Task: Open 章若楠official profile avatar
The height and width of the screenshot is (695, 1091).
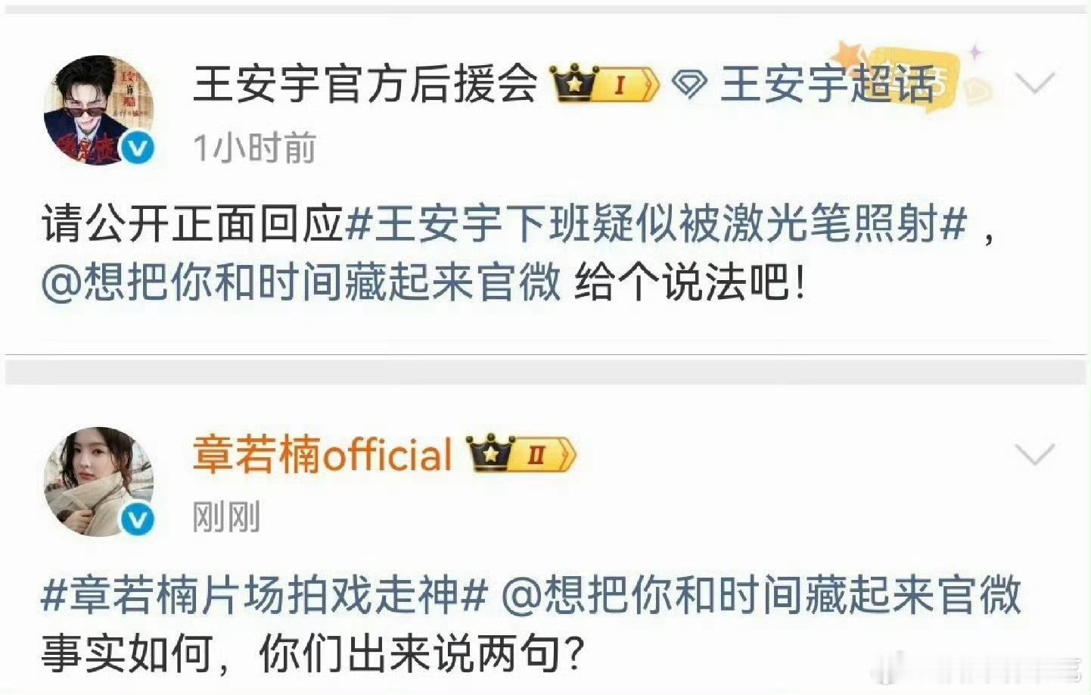Action: click(99, 482)
